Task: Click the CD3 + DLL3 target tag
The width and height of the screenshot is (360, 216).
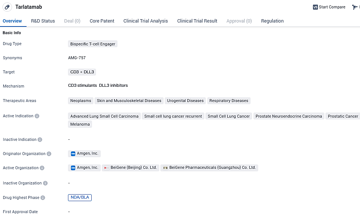Action: coord(82,72)
